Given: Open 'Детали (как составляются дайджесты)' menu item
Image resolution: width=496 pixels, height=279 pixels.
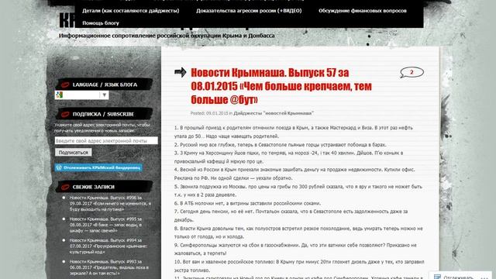Looking at the screenshot, I should pyautogui.click(x=131, y=11).
